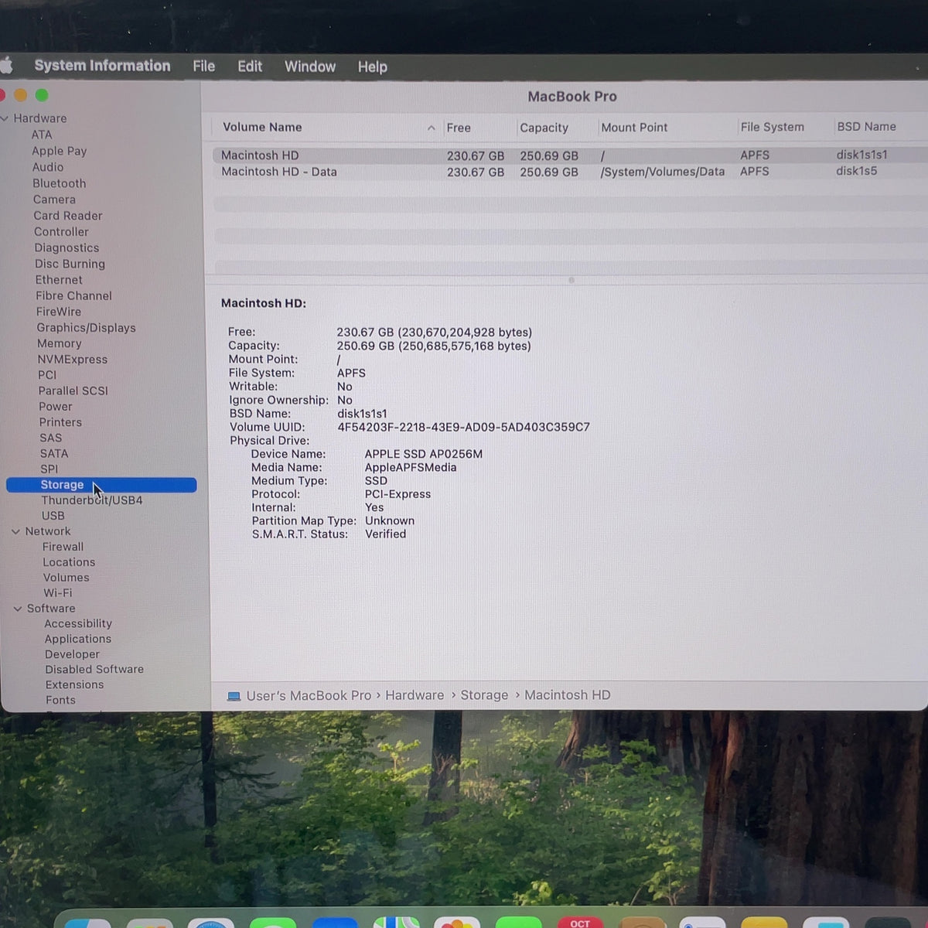Select USB in the sidebar
The width and height of the screenshot is (928, 928).
tap(53, 516)
